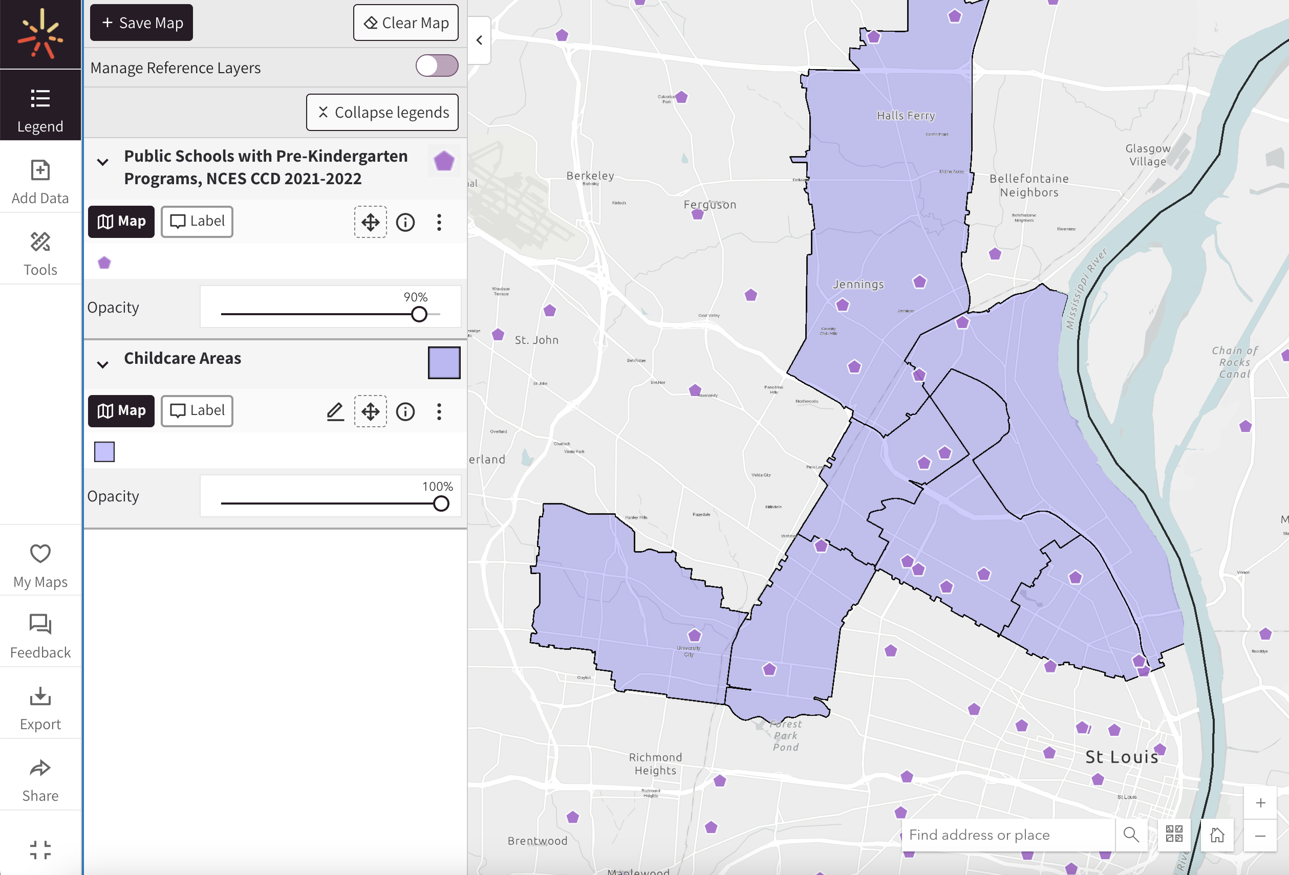1289x875 pixels.
Task: Click the Save Map button
Action: click(141, 22)
